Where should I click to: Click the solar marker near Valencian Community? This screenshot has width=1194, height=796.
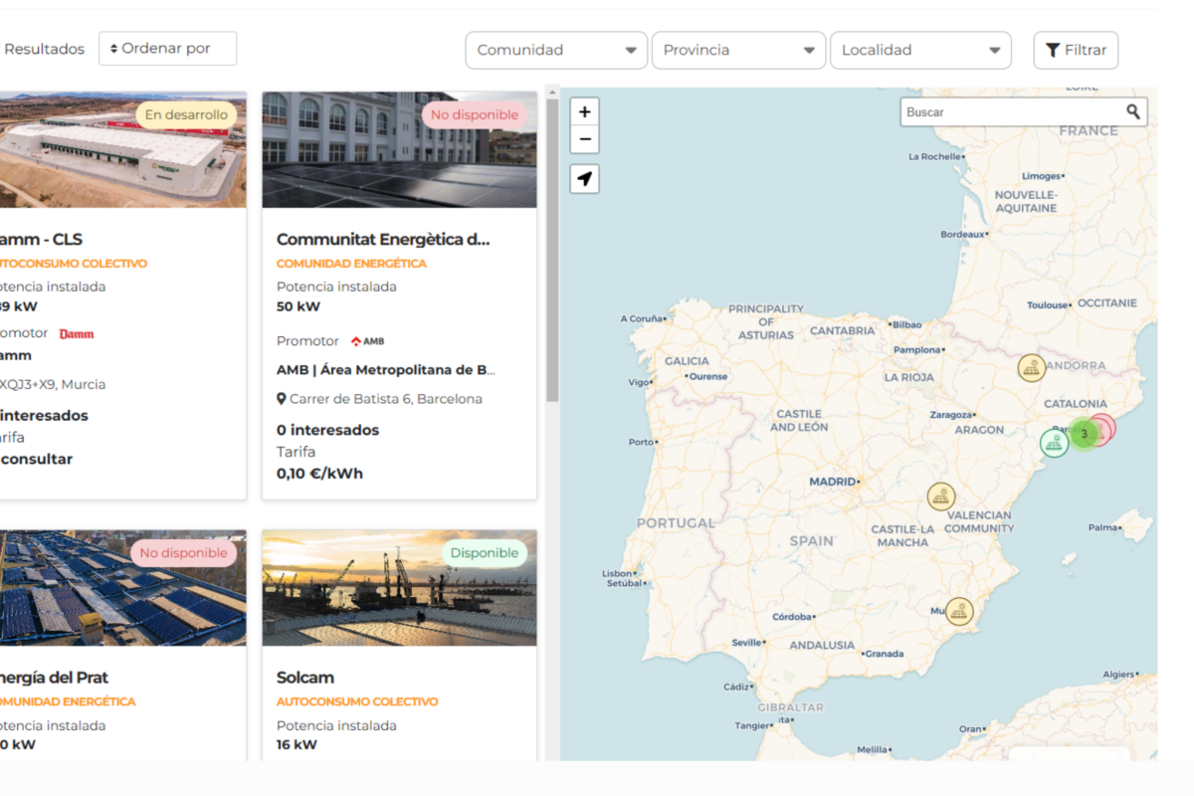[940, 496]
